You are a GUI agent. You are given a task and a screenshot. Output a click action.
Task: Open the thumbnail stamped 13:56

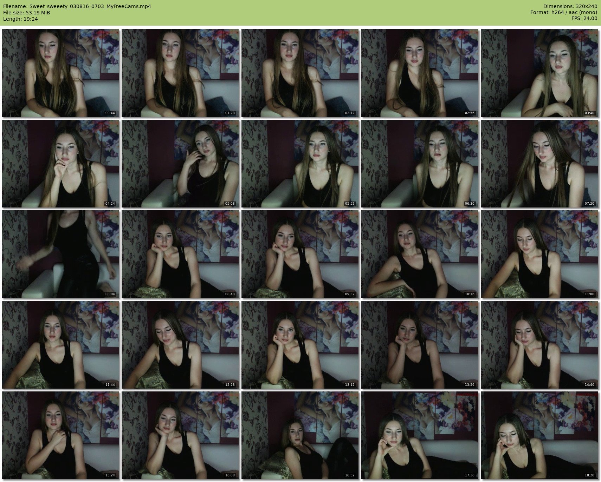pyautogui.click(x=420, y=345)
